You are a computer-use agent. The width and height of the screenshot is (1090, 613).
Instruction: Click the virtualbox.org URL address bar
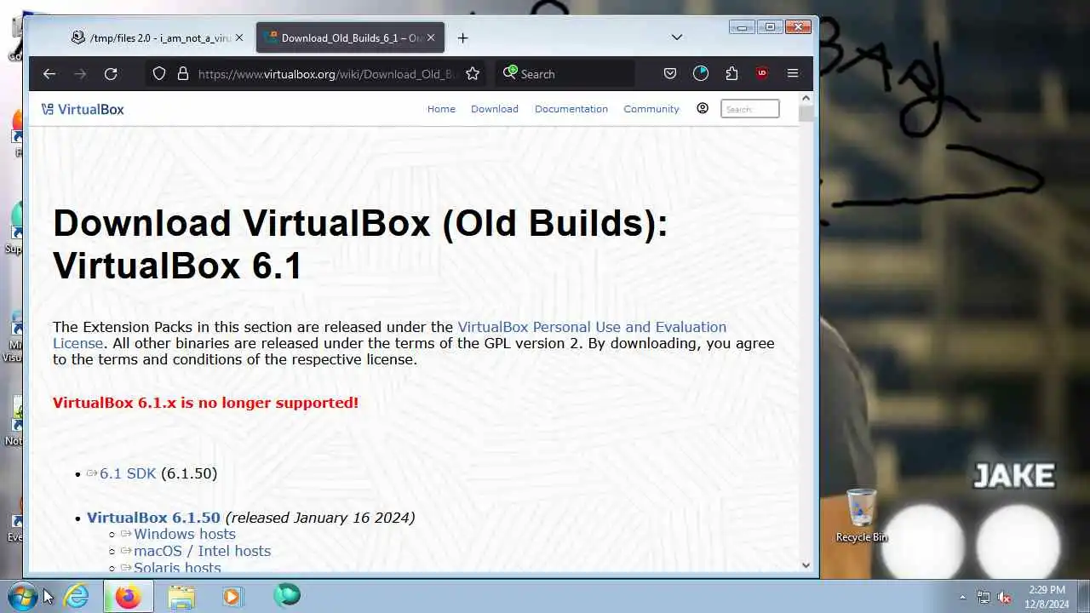pos(328,74)
